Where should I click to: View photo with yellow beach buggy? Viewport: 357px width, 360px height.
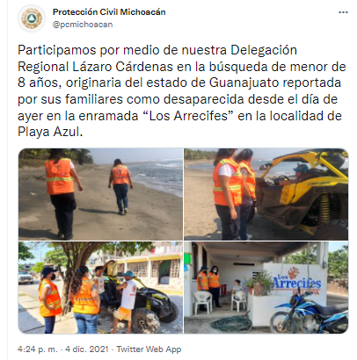pyautogui.click(x=266, y=194)
